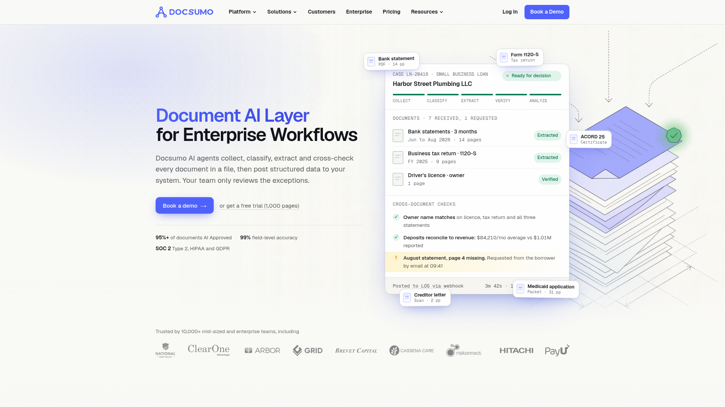Click the header Book a Demo button
Viewport: 725px width, 407px height.
547,12
